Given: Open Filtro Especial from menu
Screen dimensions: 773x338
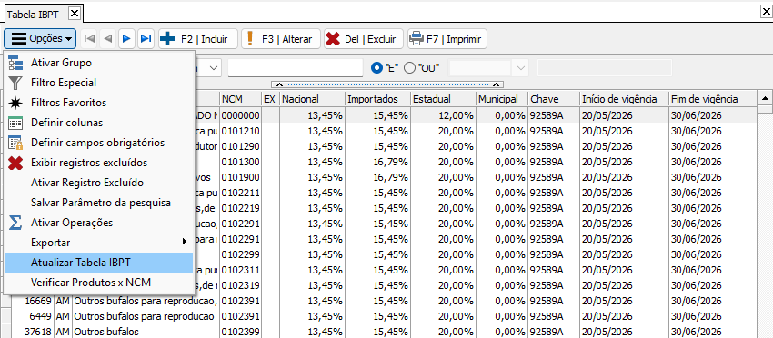Looking at the screenshot, I should click(x=99, y=83).
